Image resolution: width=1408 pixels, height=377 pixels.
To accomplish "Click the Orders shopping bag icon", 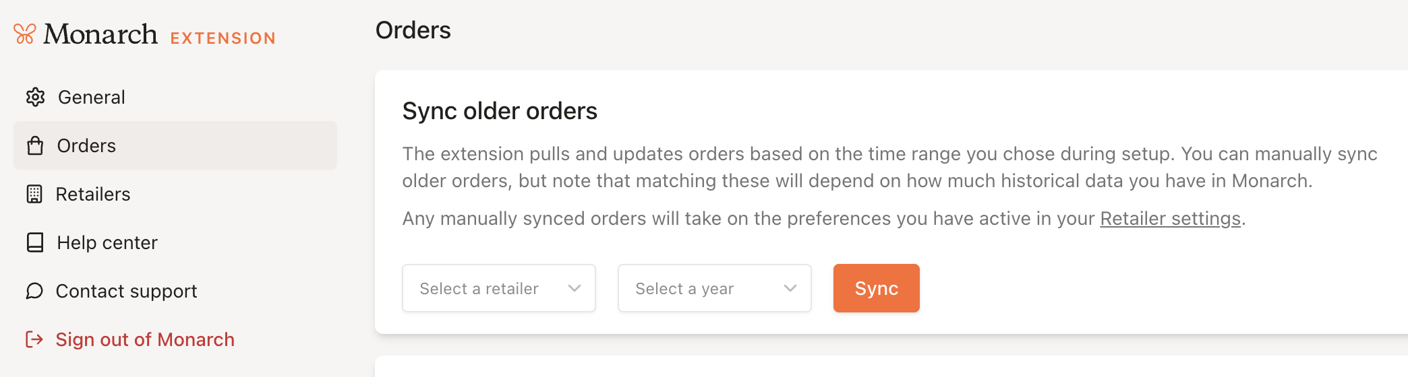I will pos(35,145).
